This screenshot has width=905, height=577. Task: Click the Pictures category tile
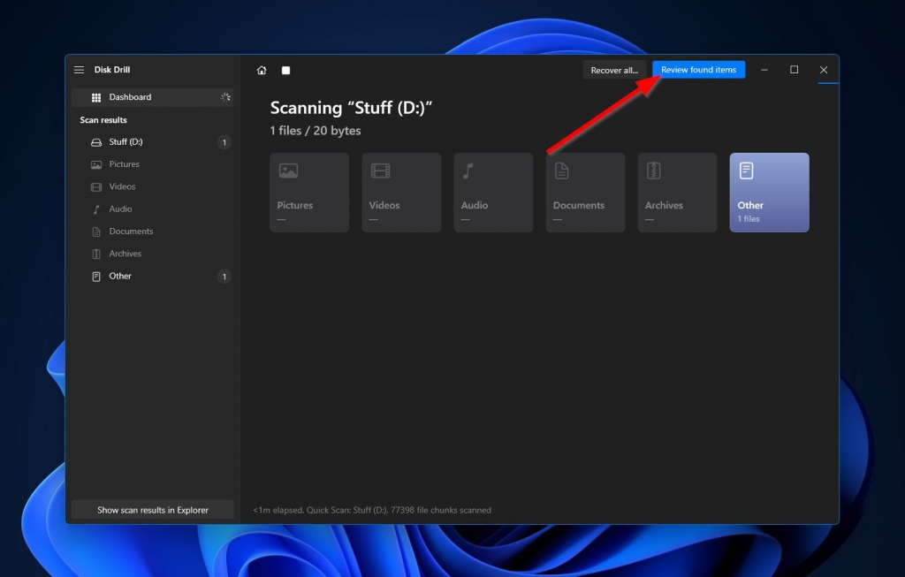pyautogui.click(x=309, y=193)
